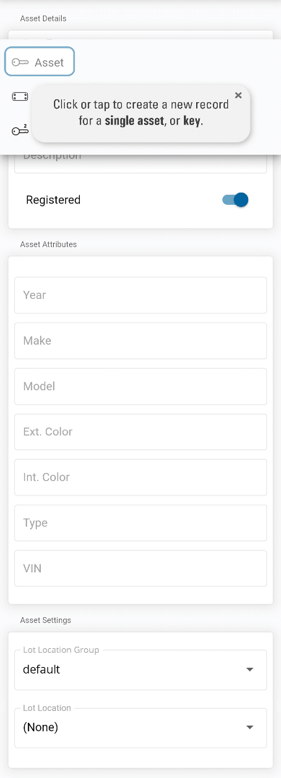
Task: Click into the Model field
Action: 140,386
